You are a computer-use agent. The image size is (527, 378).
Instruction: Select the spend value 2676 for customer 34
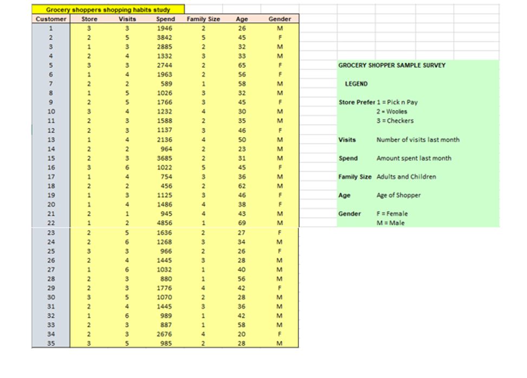(165, 334)
